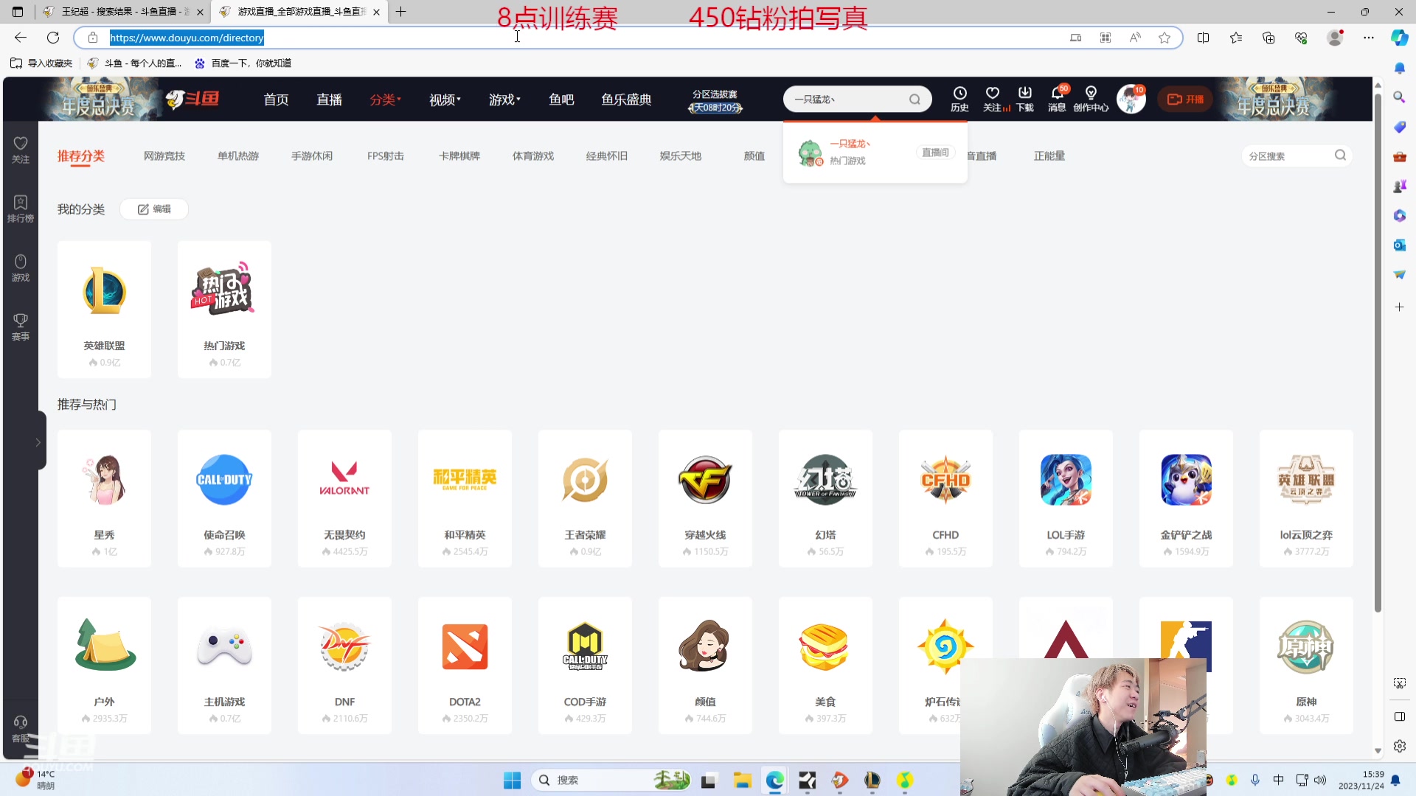
Task: Open the 英雄联盟 category card
Action: [104, 309]
